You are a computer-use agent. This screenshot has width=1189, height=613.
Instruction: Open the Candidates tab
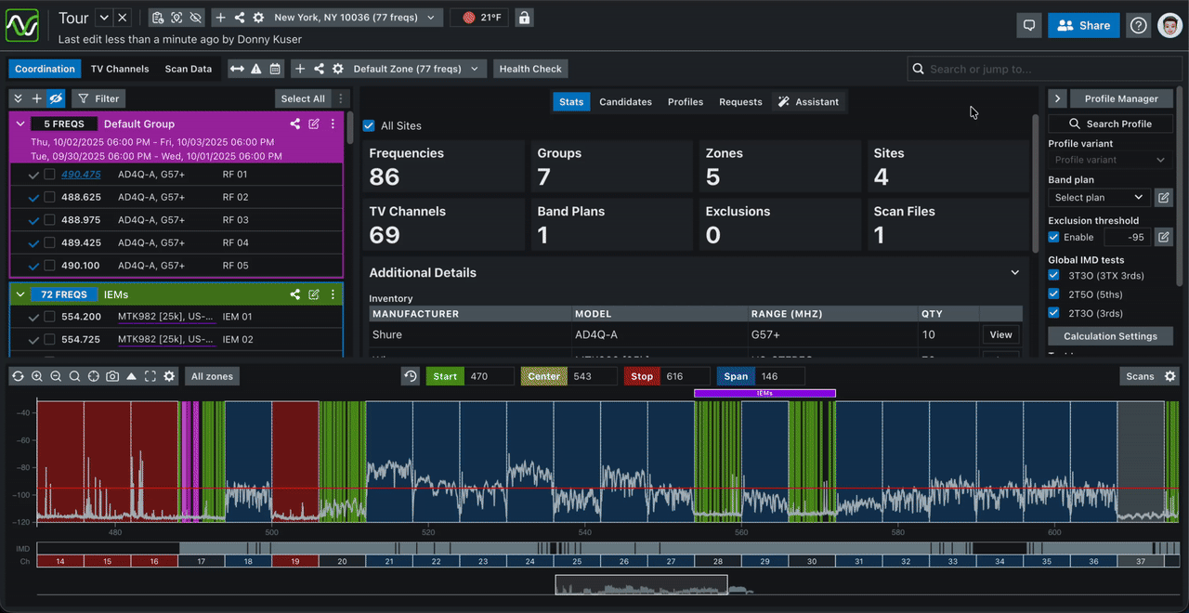point(625,102)
